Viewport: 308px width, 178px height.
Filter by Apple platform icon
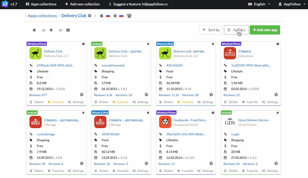coord(34,30)
